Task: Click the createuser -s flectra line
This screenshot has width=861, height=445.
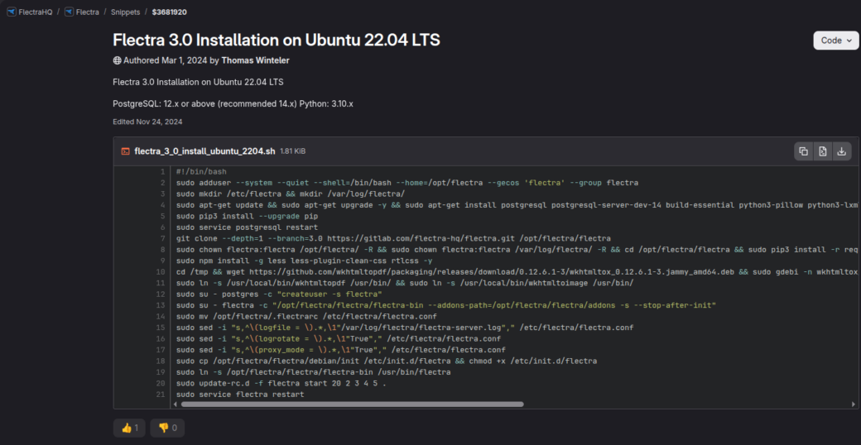Action: tap(279, 294)
